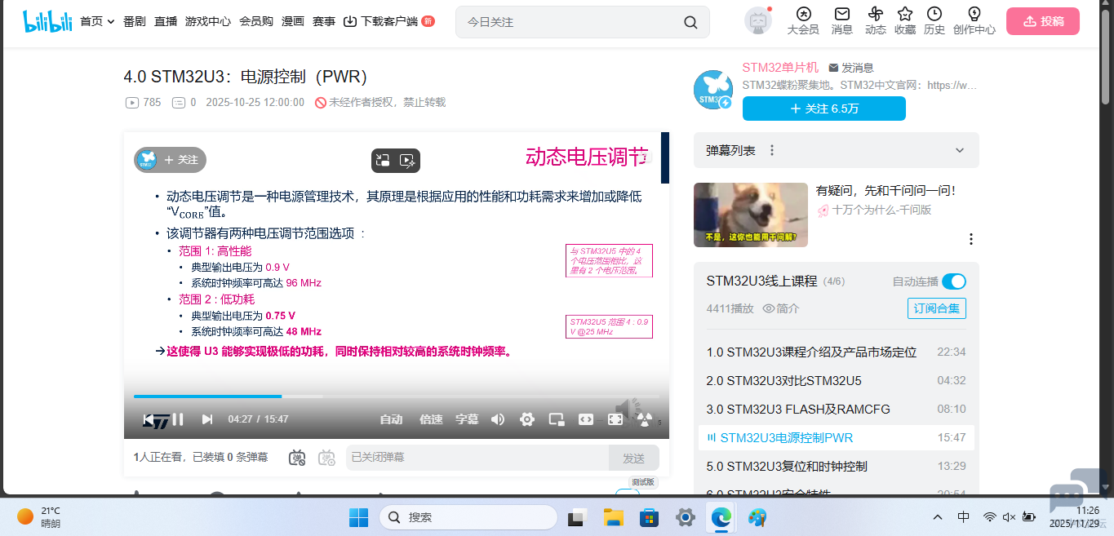1114x536 pixels.
Task: Toggle 自动连播 autoplay switch
Action: click(953, 281)
